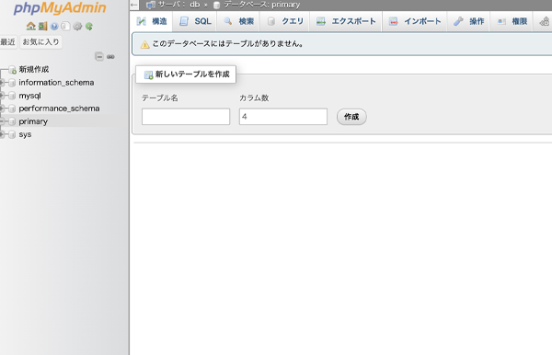Focus the テーブル名 input field
552x355 pixels.
coord(186,117)
